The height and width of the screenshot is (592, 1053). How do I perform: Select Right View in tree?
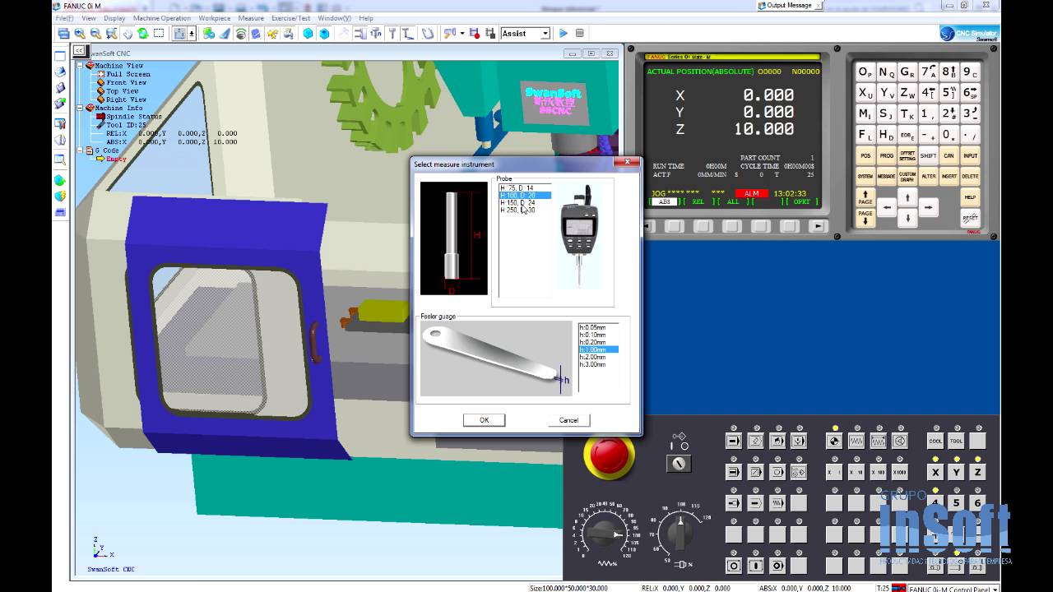(126, 99)
